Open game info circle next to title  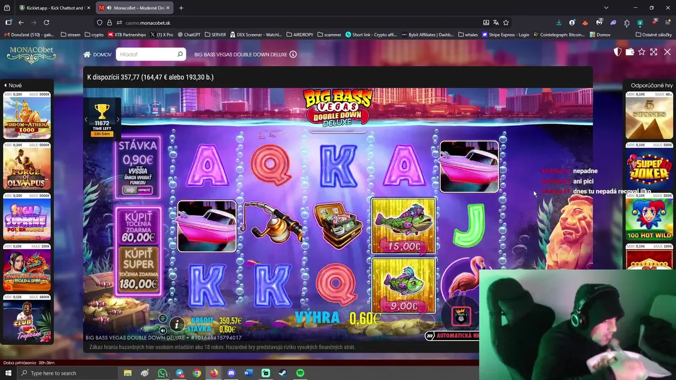293,54
